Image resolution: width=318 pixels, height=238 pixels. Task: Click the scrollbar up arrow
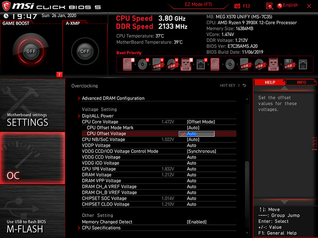coord(247,99)
